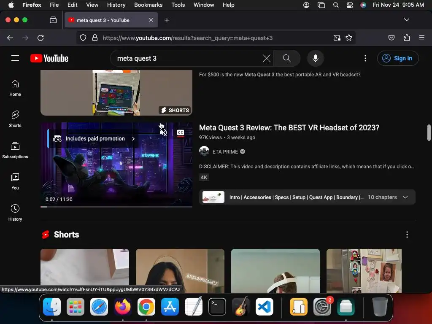This screenshot has height=324, width=432.
Task: Open picture-in-picture icon in address bar
Action: click(337, 38)
